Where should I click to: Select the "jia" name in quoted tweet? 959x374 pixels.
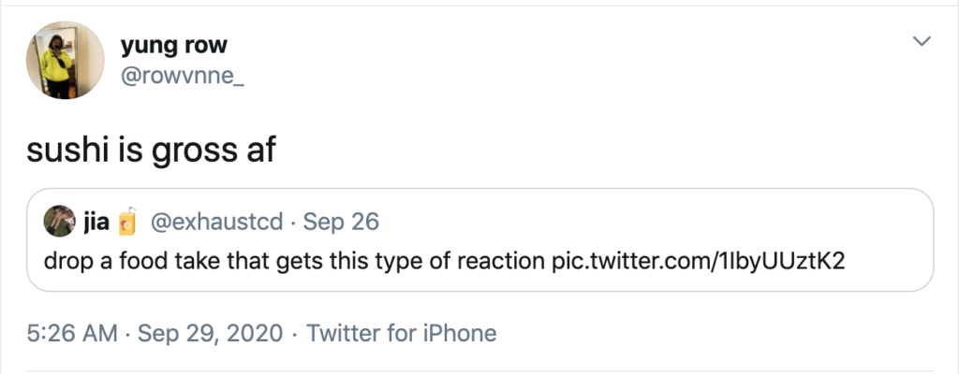(x=96, y=222)
